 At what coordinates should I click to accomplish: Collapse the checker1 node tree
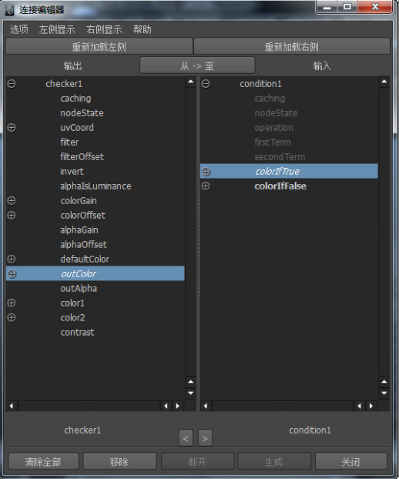click(12, 84)
